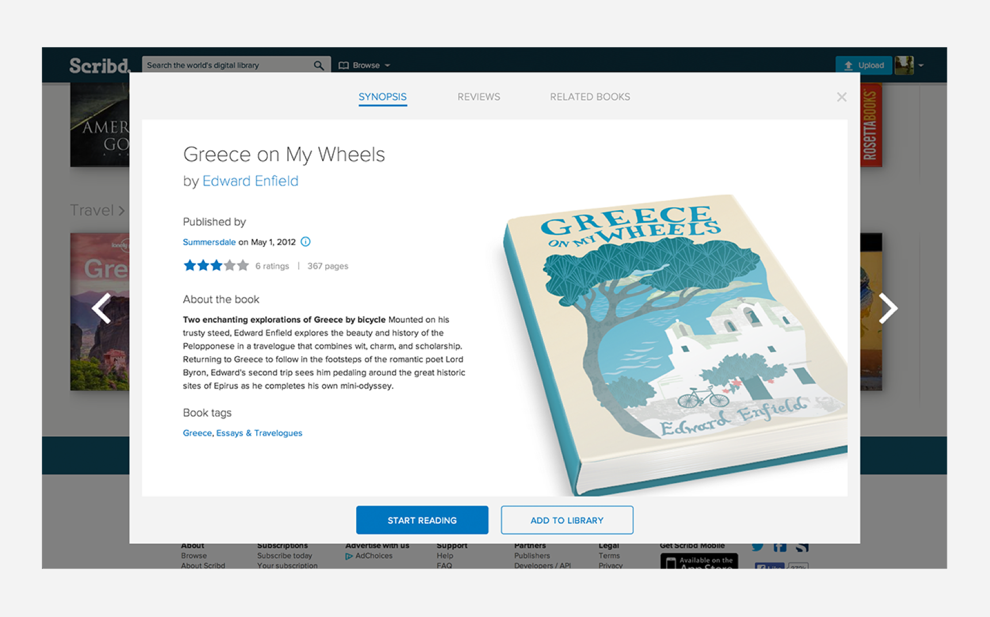Screen dimensions: 990x617
Task: Click 6 ratings text
Action: tap(272, 266)
